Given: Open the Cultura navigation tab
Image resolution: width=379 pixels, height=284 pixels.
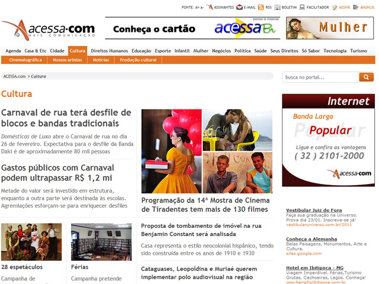Looking at the screenshot, I should pyautogui.click(x=77, y=51).
